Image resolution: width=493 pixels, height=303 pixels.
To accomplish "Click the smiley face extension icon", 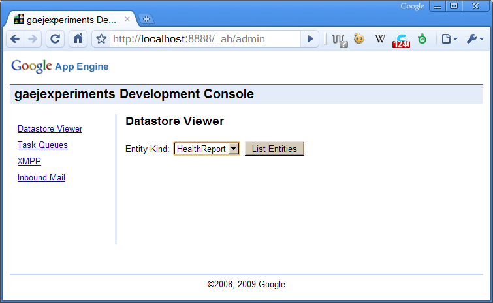I will (359, 39).
